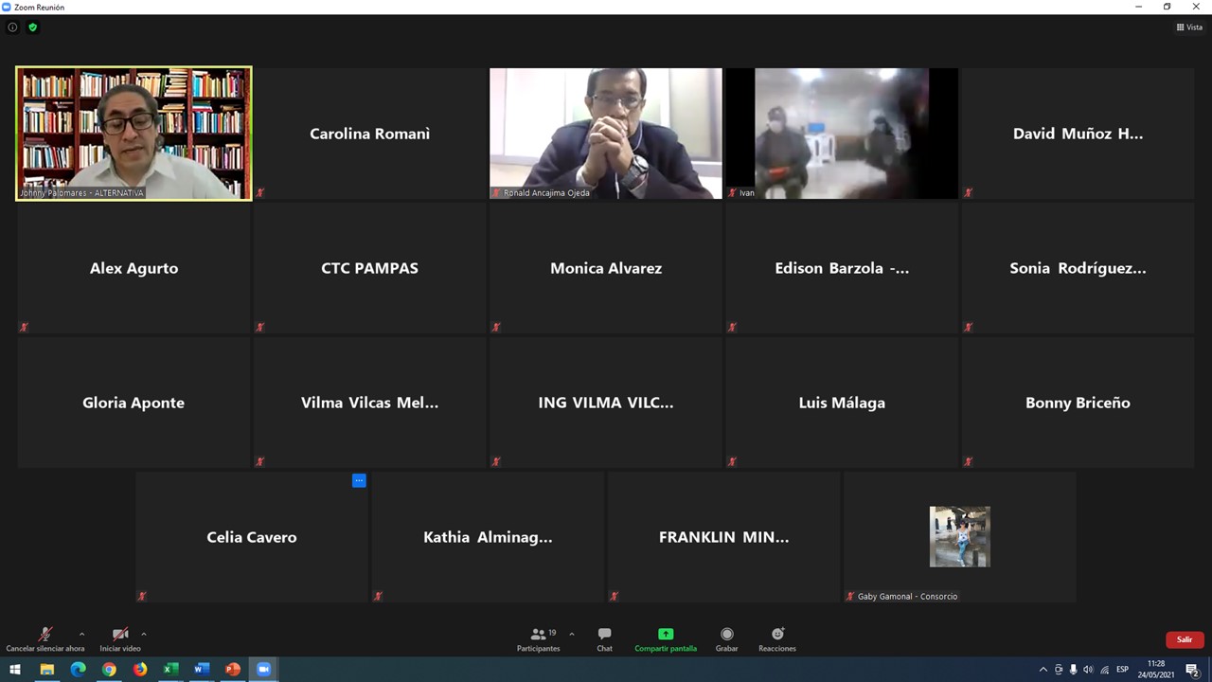Expand video options arrow beside camera
1212x682 pixels.
coord(144,634)
